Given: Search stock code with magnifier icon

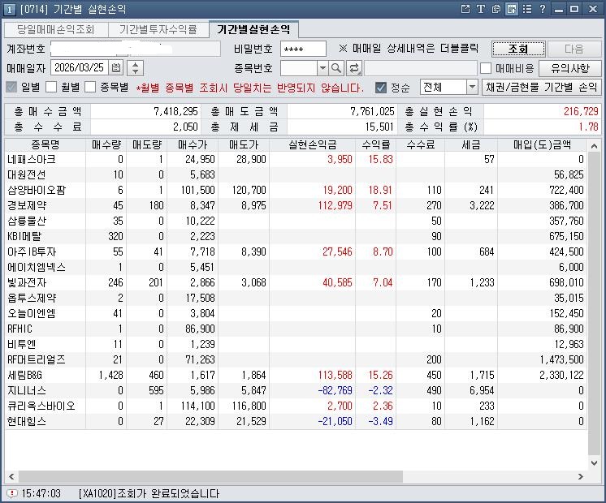Looking at the screenshot, I should click(x=336, y=68).
